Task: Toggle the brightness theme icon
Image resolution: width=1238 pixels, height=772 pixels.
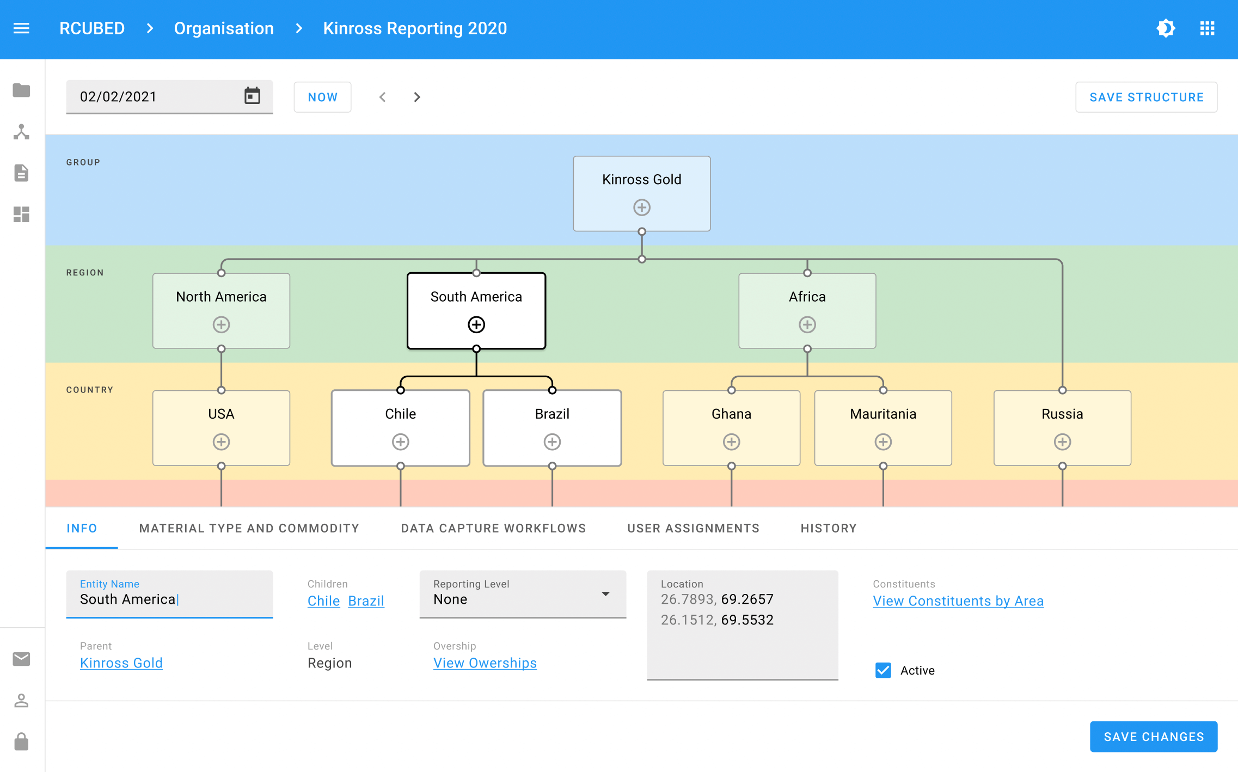Action: 1166,28
